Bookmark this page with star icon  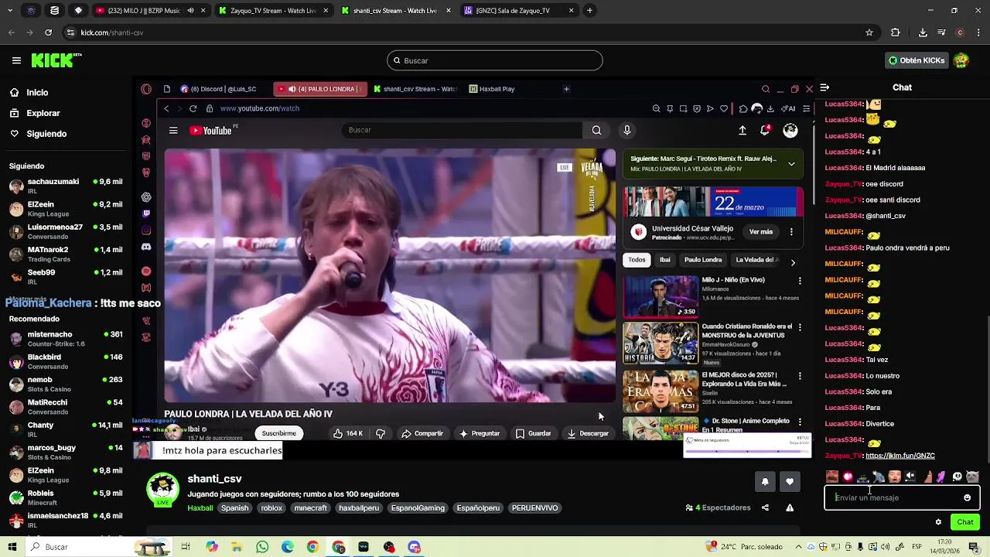coord(869,32)
